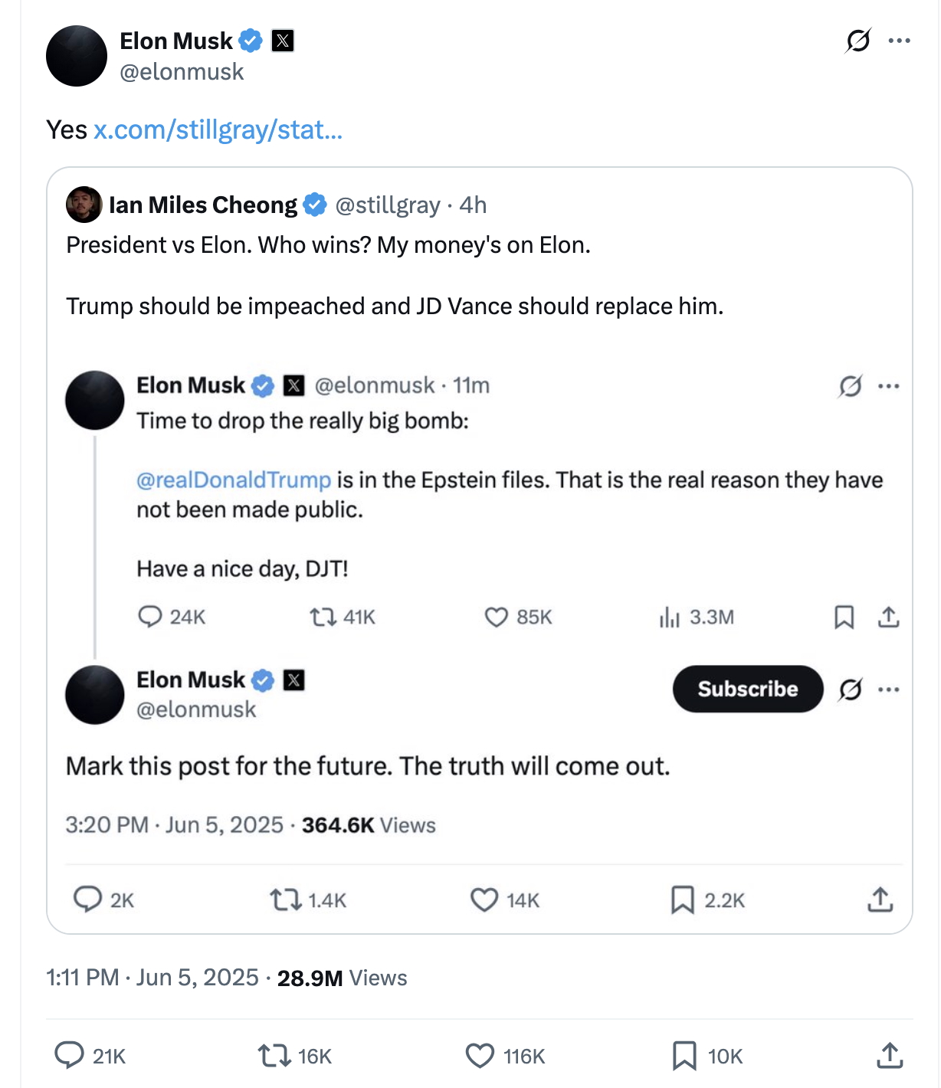Open the three-dot more menu at top

(x=899, y=41)
